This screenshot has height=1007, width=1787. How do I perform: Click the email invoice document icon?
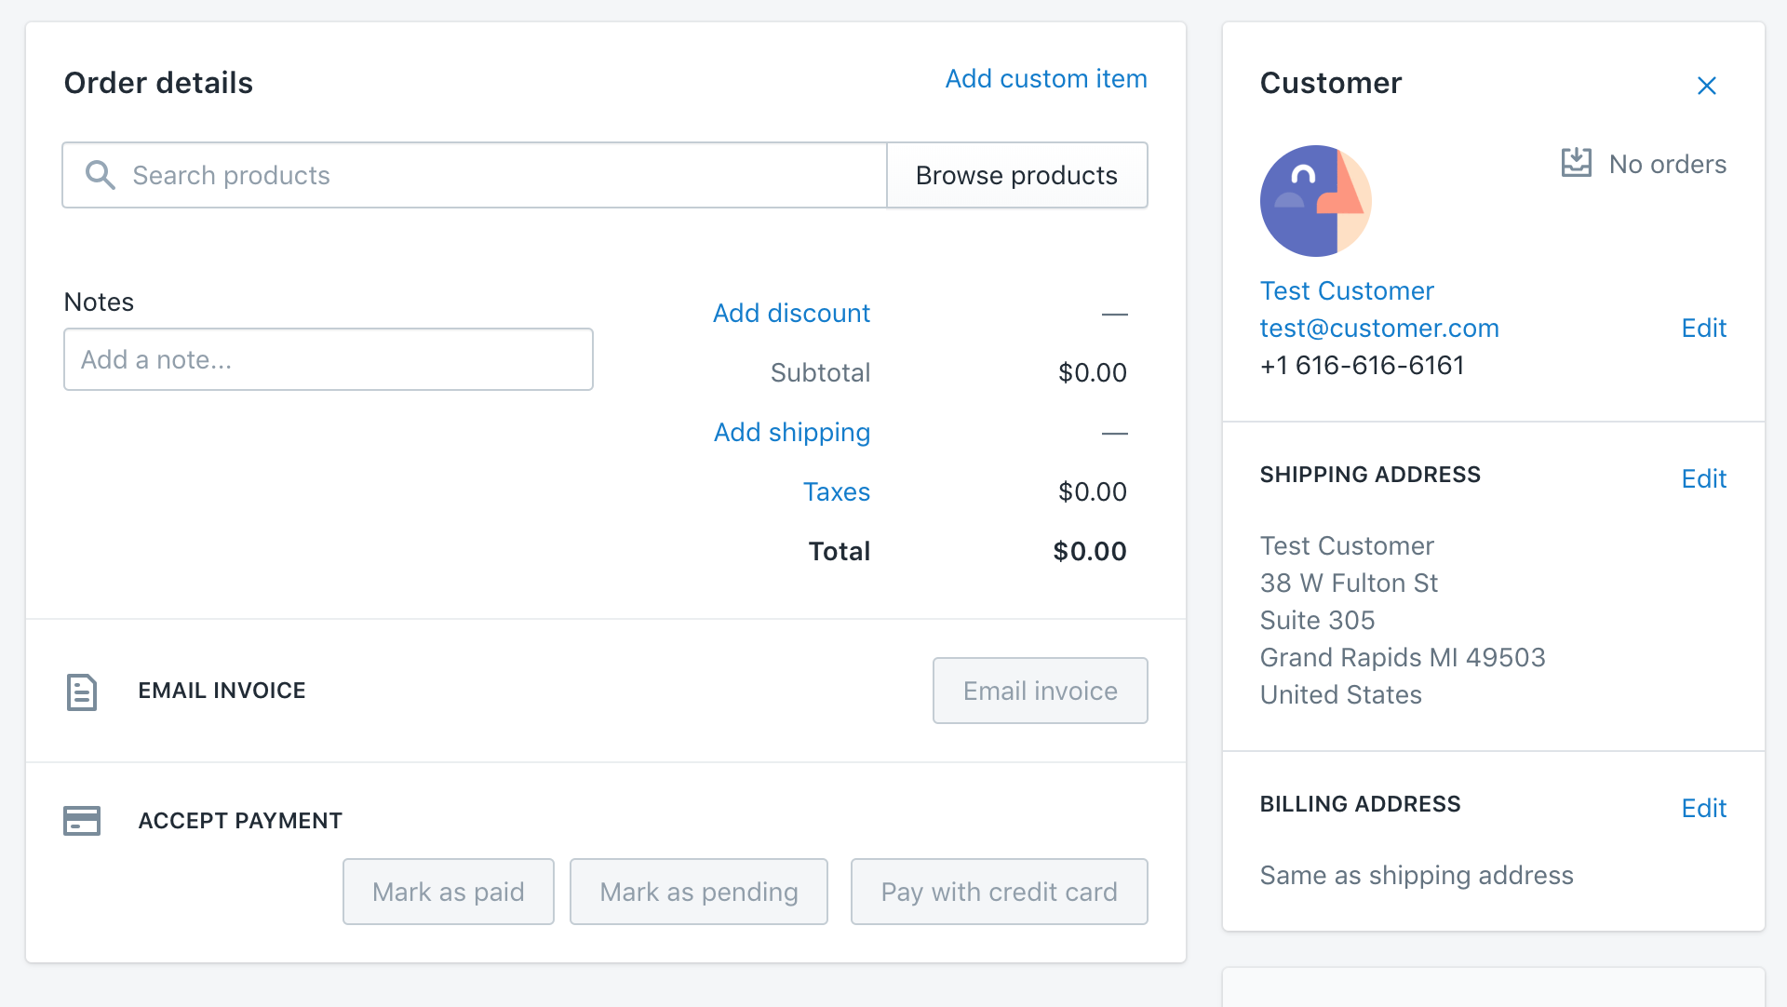pos(82,691)
